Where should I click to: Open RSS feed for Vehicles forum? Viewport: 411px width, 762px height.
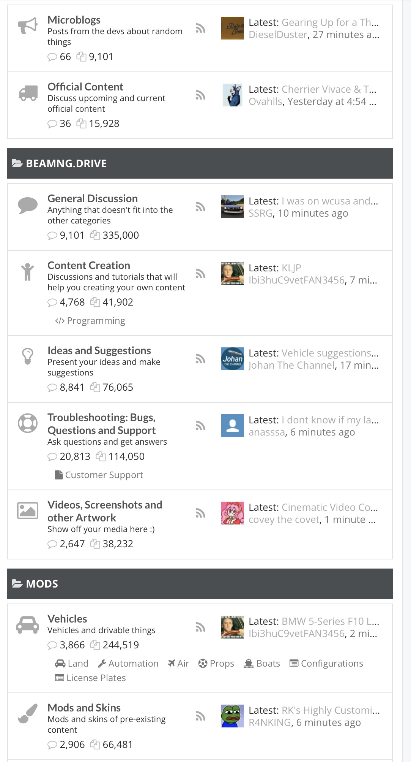click(200, 627)
